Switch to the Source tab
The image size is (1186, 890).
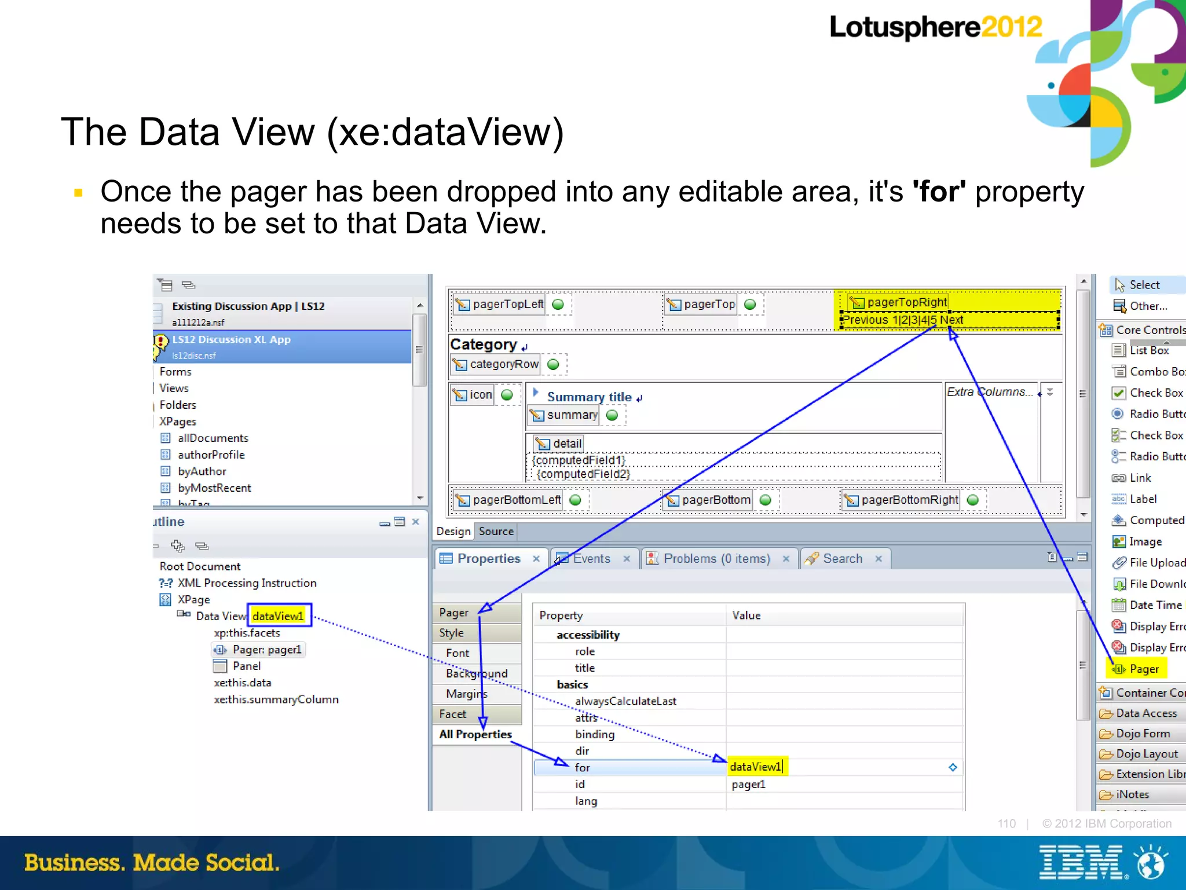tap(496, 532)
